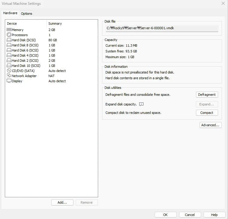The width and height of the screenshot is (228, 219).
Task: Click the CD/DVD disc icon
Action: [9, 70]
